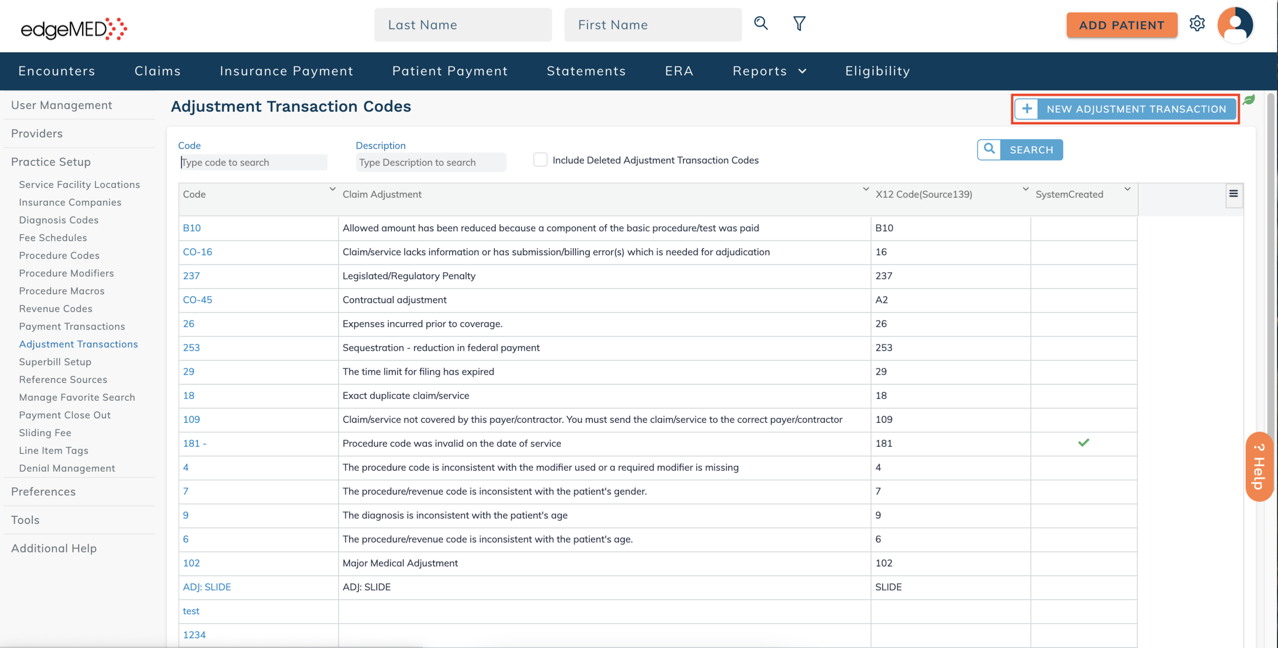Click the magnifier icon on Search button
The image size is (1278, 648).
coord(989,149)
